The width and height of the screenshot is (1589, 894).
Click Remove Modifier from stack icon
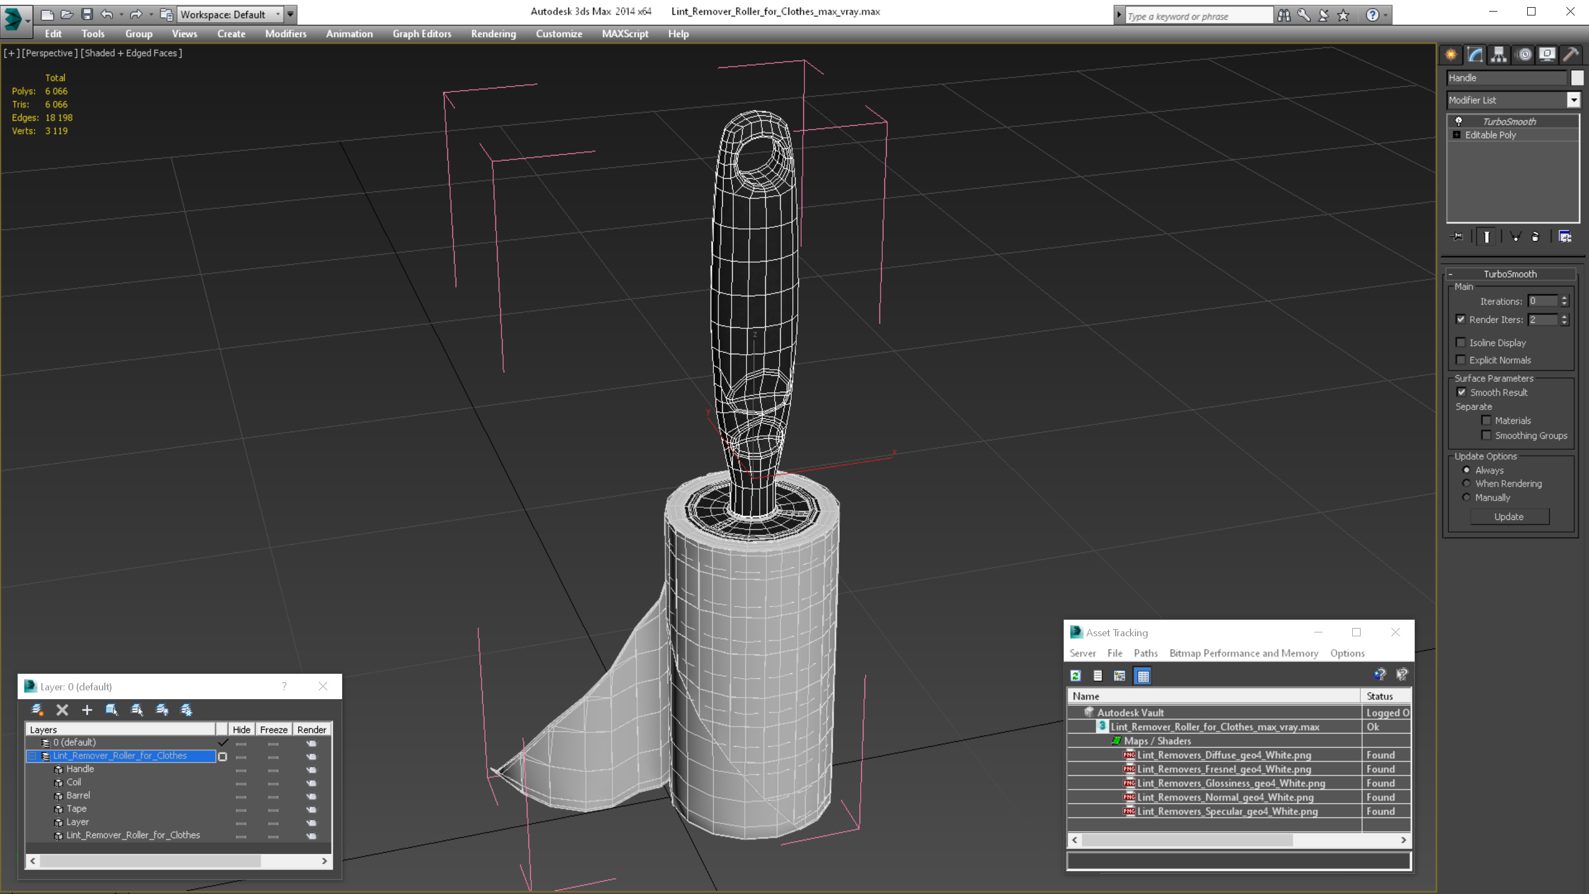pyautogui.click(x=1535, y=236)
